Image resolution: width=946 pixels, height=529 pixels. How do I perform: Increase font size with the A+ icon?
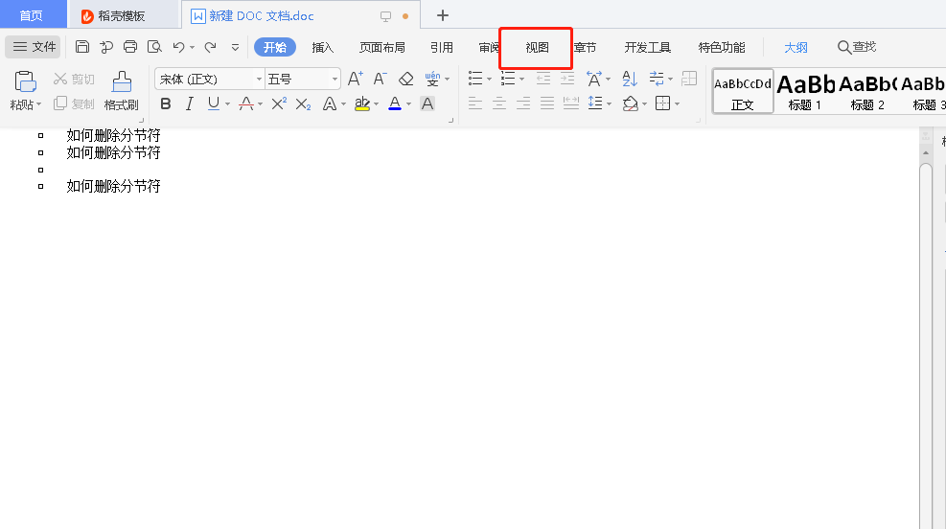click(355, 79)
